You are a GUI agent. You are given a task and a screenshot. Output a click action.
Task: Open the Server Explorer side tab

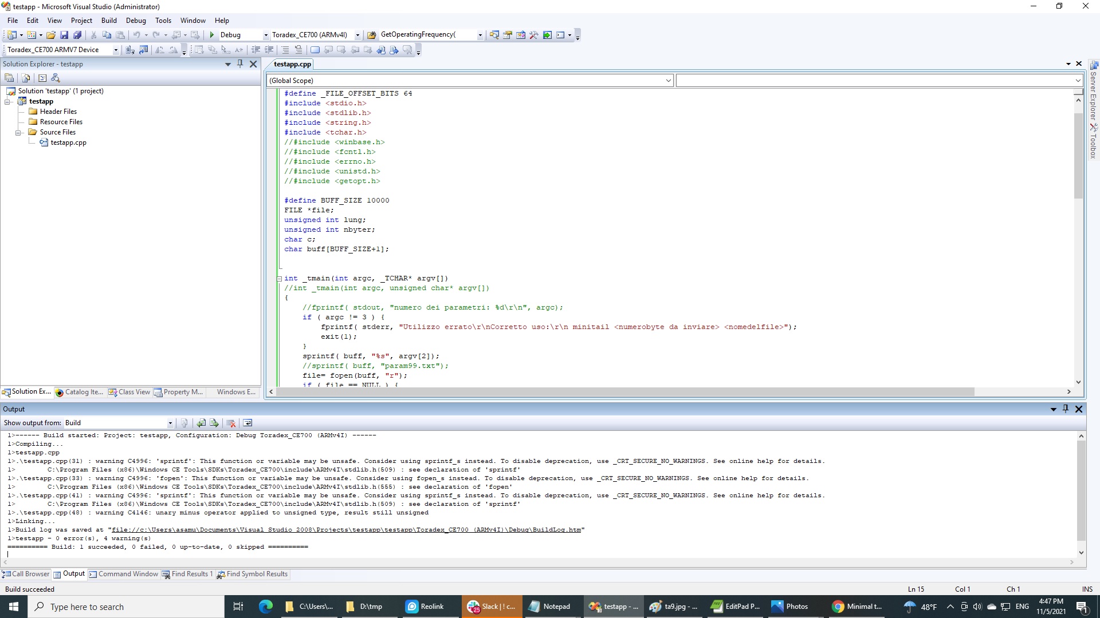[1094, 90]
